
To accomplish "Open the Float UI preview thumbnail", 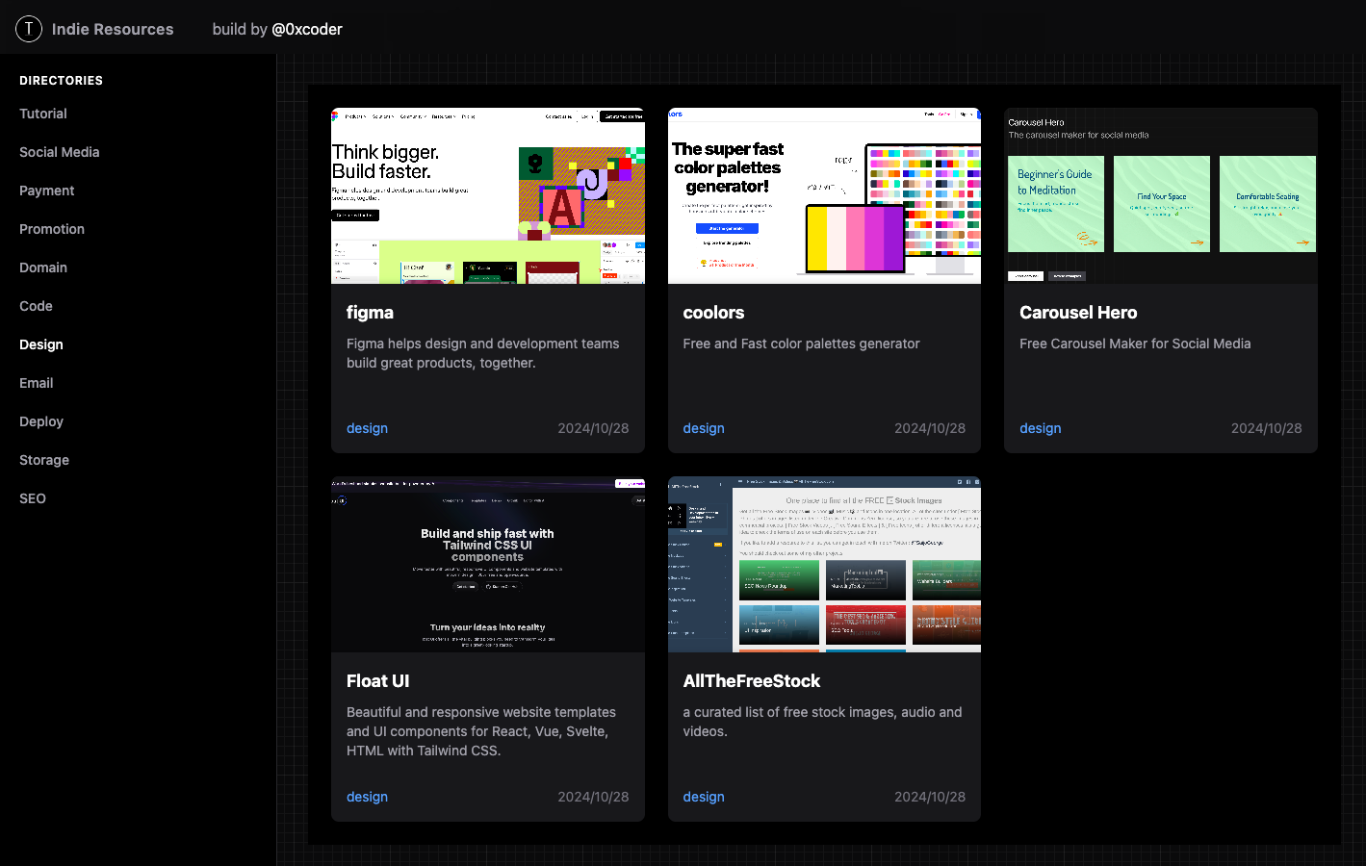I will [488, 564].
